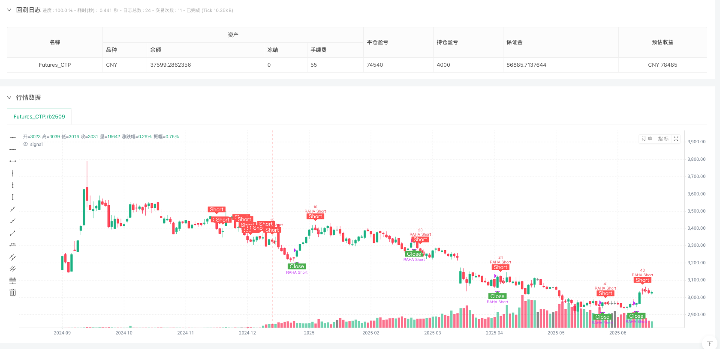Select the parallel straight lines tool
This screenshot has height=349, width=720.
[x=13, y=269]
